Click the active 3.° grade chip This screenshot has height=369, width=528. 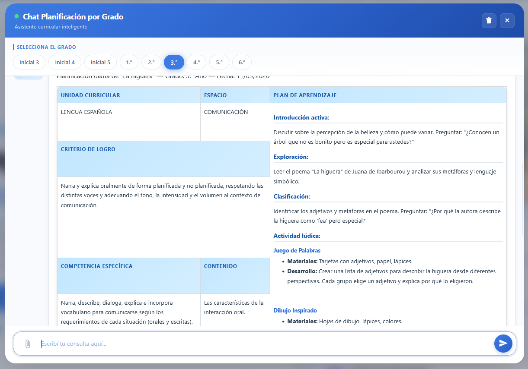pyautogui.click(x=174, y=62)
